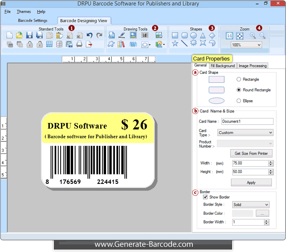Set zoom to actual size 1:1
The image size is (286, 252).
click(x=229, y=36)
